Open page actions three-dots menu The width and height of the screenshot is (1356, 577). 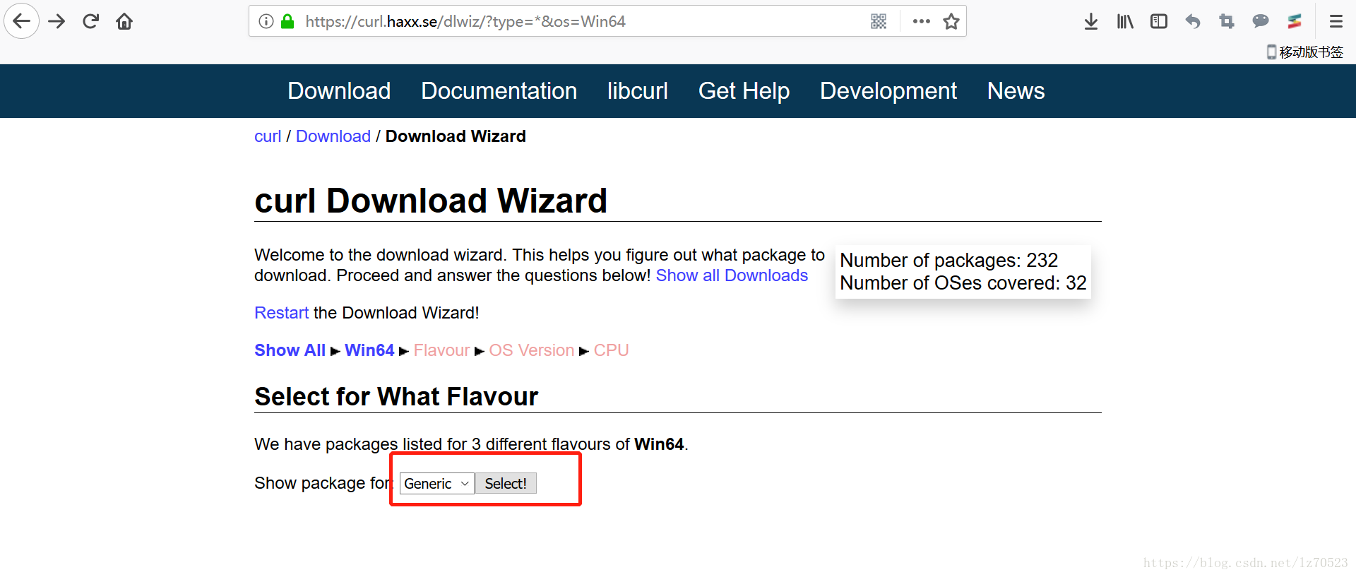pyautogui.click(x=921, y=21)
